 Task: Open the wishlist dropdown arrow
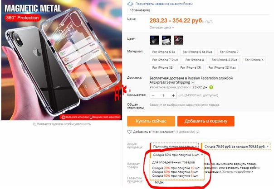click(x=198, y=132)
